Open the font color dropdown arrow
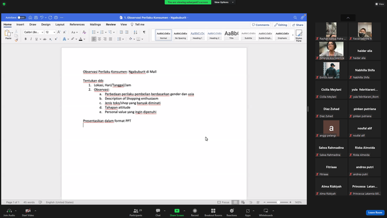 point(85,39)
